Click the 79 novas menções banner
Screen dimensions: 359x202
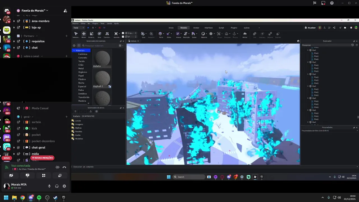pyautogui.click(x=42, y=158)
